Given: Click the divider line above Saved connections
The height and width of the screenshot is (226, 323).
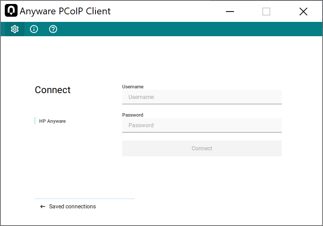Looking at the screenshot, I should pyautogui.click(x=85, y=199).
